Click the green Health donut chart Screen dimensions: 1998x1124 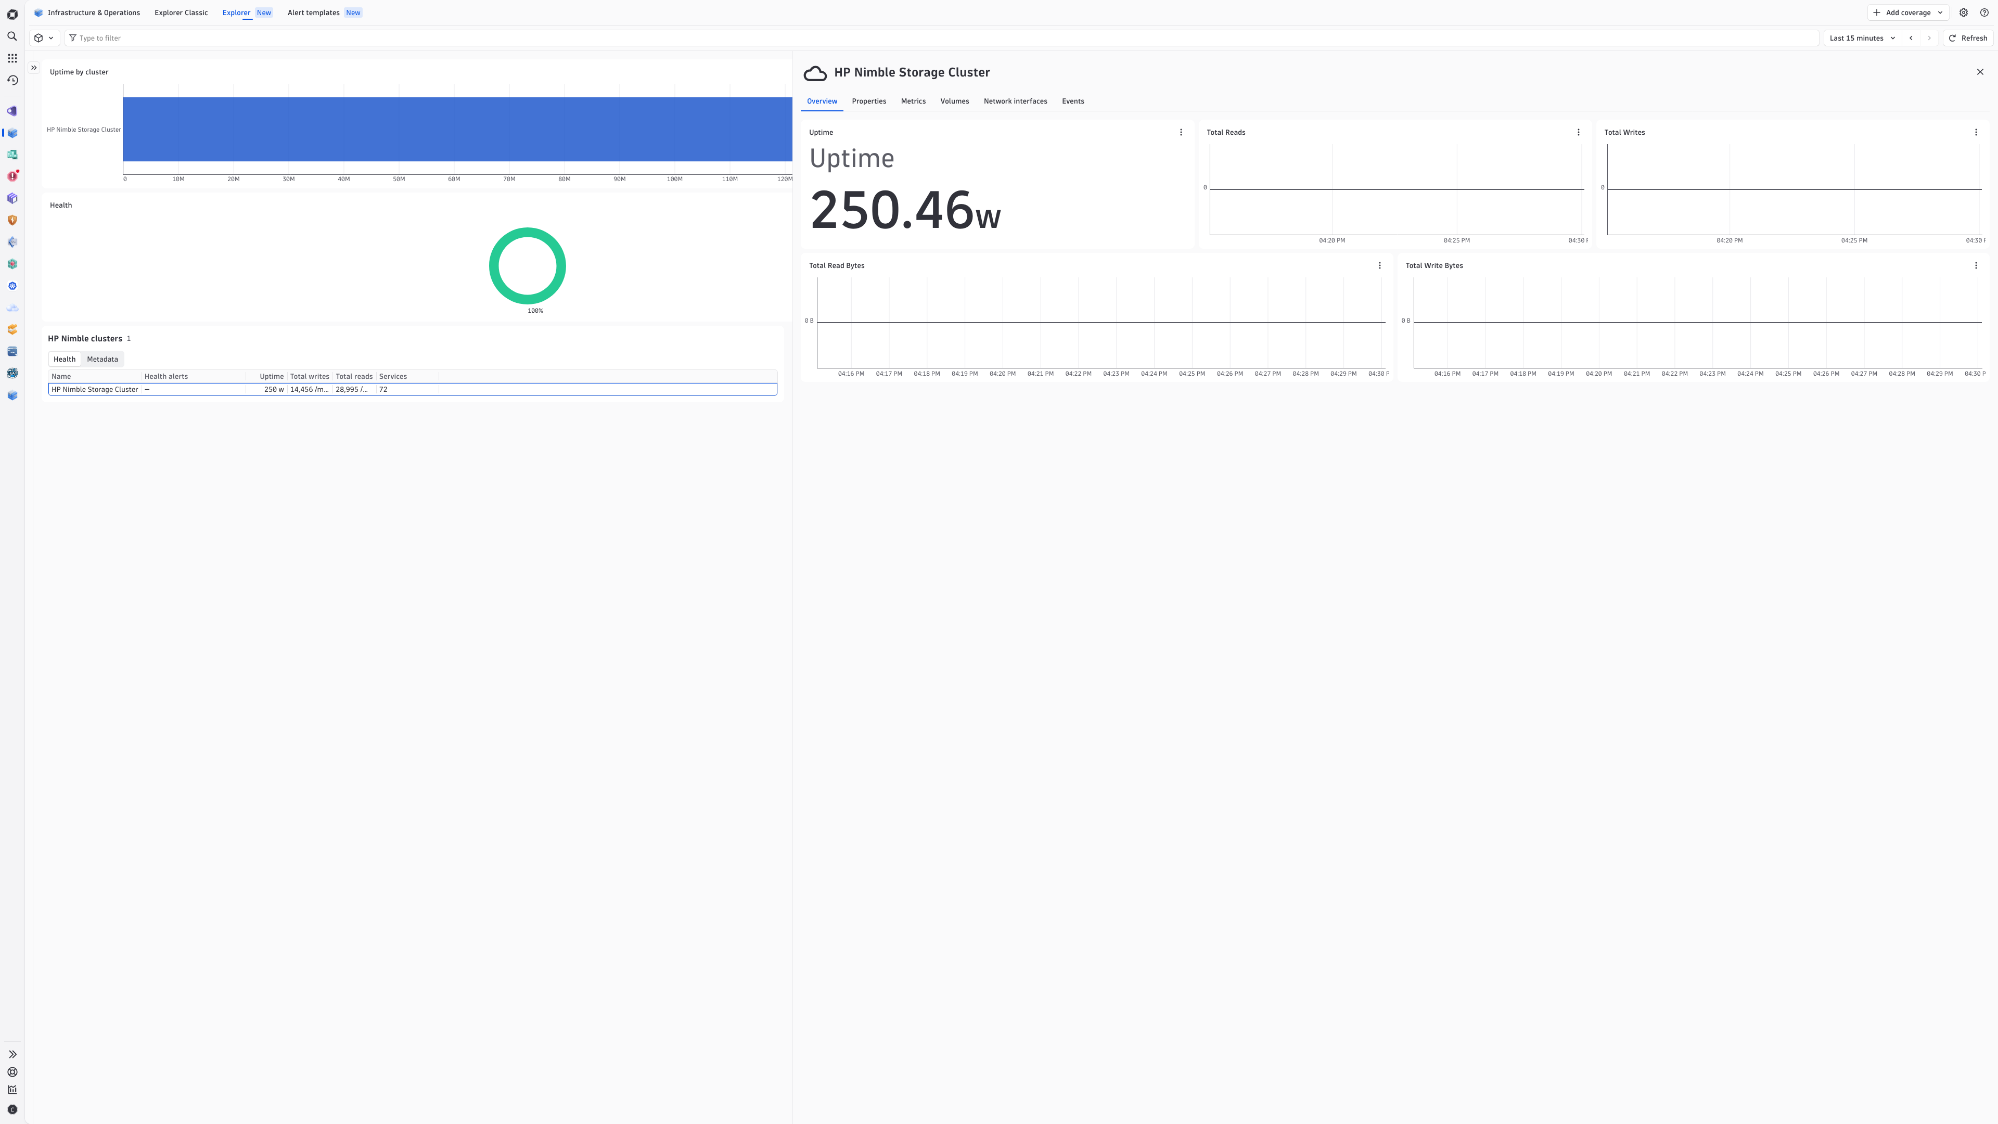tap(528, 266)
